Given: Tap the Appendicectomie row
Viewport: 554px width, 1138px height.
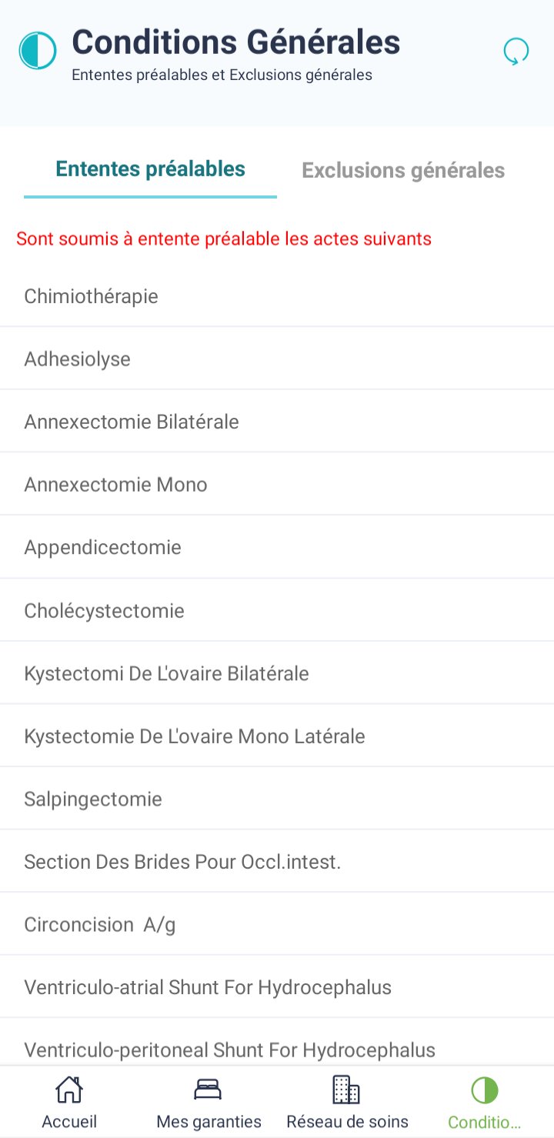Looking at the screenshot, I should coord(277,548).
